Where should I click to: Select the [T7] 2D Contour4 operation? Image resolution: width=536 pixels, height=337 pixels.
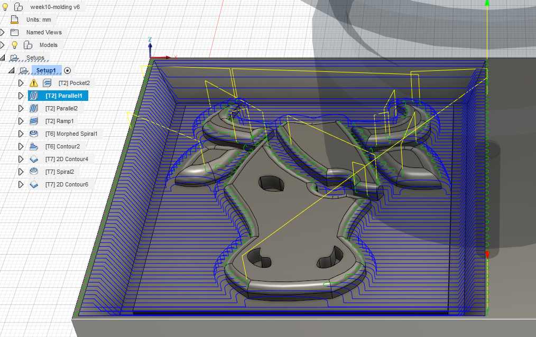click(x=67, y=159)
